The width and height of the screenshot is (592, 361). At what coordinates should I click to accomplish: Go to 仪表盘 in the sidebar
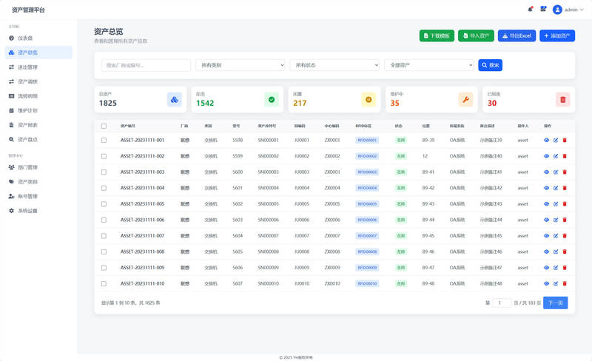point(25,38)
